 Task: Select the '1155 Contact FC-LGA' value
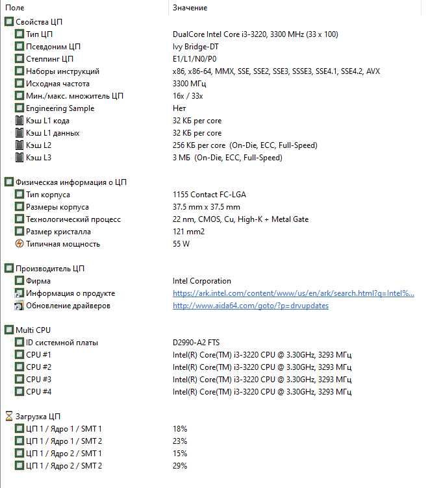click(209, 195)
